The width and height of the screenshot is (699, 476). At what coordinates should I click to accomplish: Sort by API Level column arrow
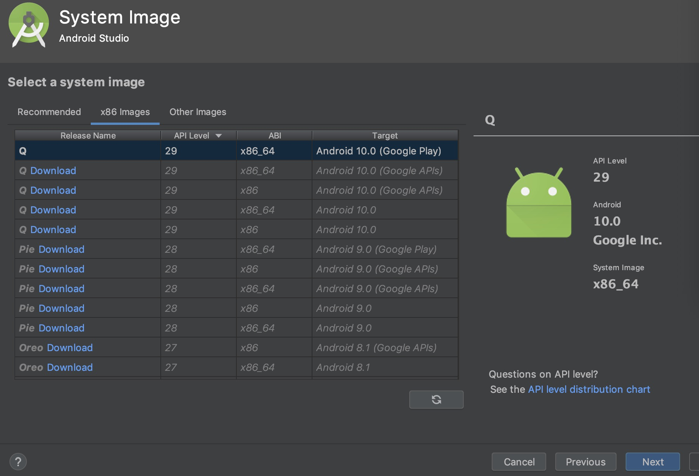pyautogui.click(x=219, y=135)
